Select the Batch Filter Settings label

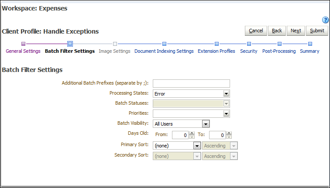[70, 51]
